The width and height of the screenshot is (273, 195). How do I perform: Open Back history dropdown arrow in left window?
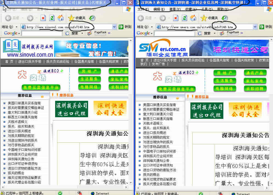23,18
